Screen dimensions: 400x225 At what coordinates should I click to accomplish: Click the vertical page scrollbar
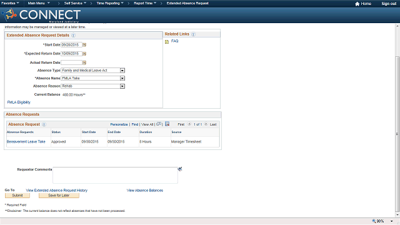397,134
